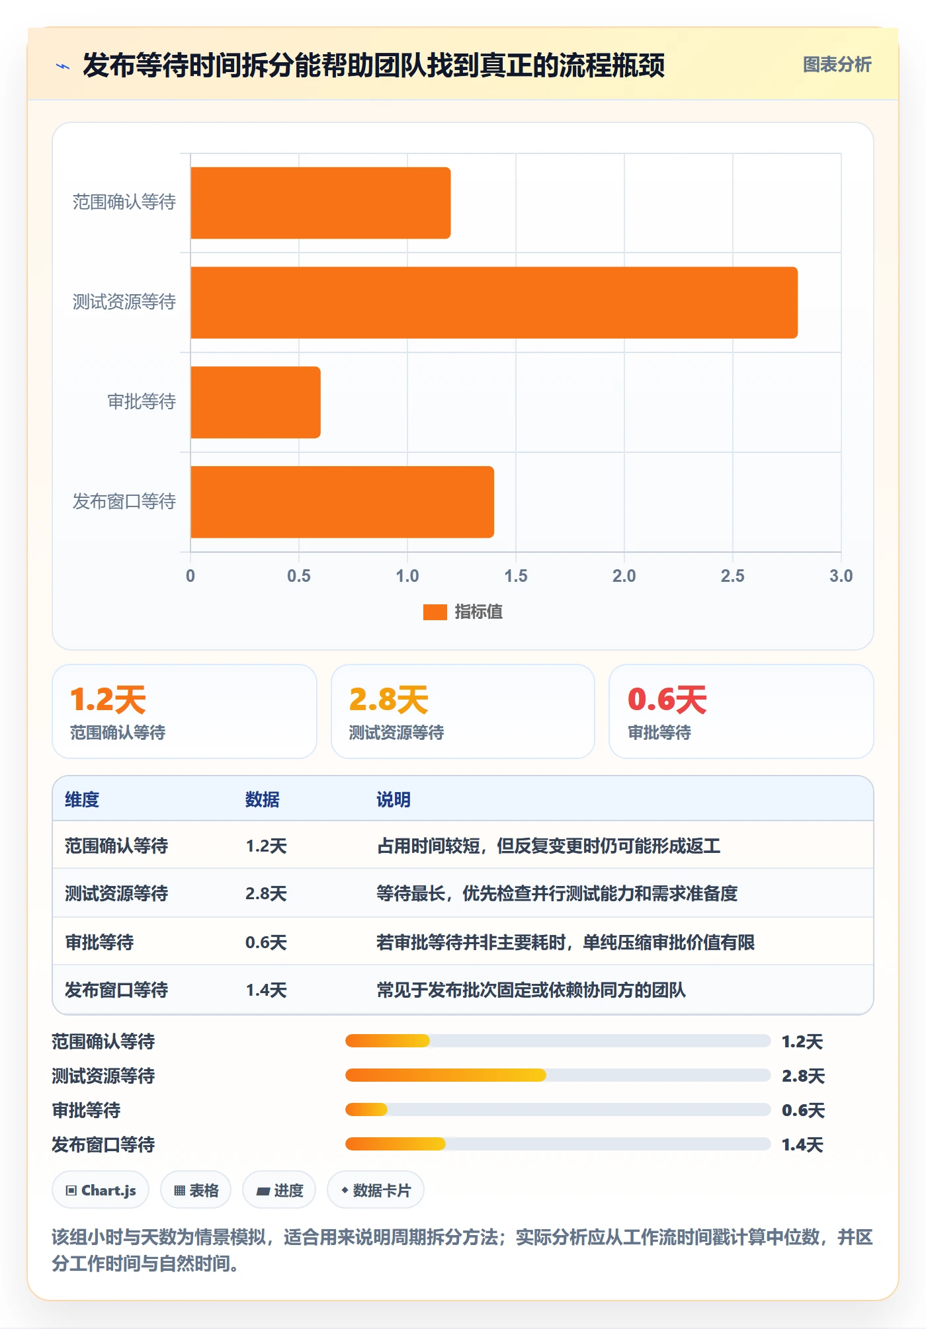Select the 审批等待 chart bar
926x1329 pixels.
tap(255, 402)
